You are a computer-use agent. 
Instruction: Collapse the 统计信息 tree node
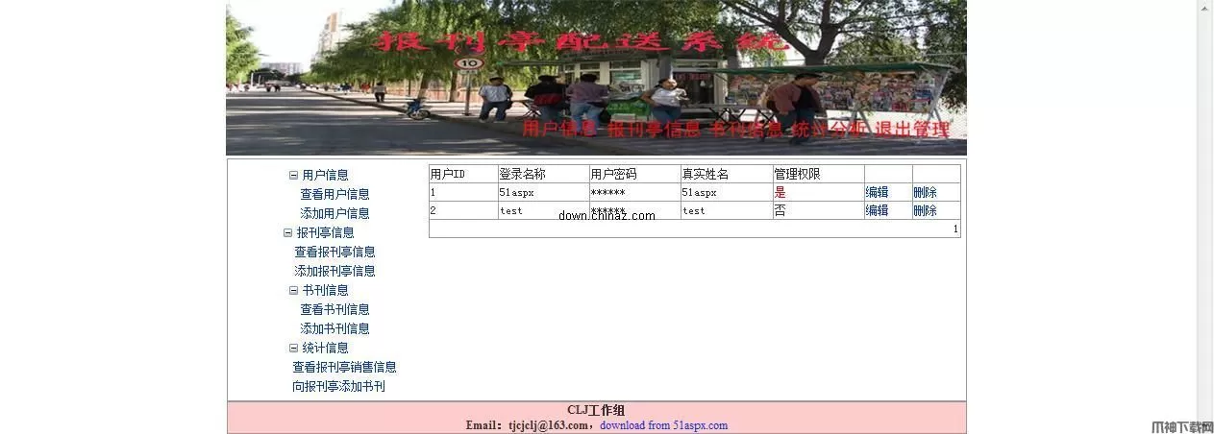coord(294,349)
